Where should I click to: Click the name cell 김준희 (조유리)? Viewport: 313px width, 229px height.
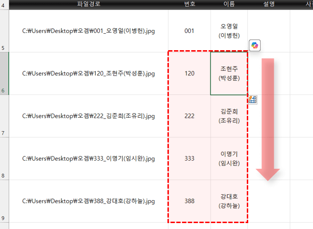[229, 116]
